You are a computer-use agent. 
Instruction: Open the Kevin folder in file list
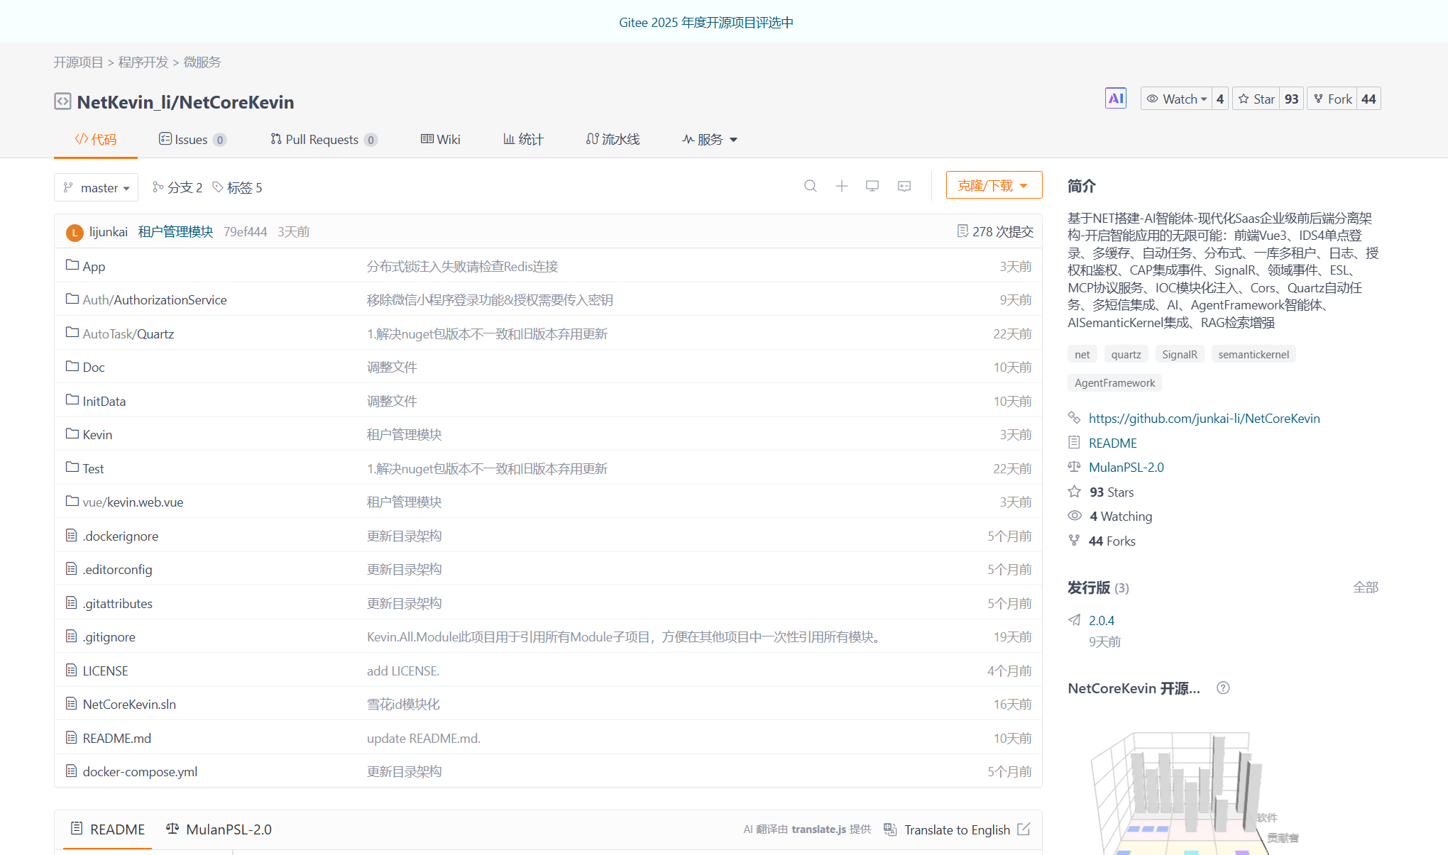(97, 434)
